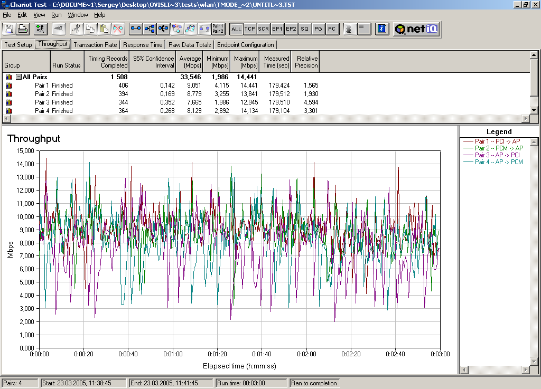Screen dimensions: 541x389
Task: Click the Pair 1 Pair 2 toolbar button
Action: [218, 29]
